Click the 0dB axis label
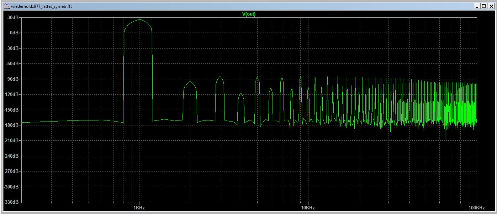497x214 pixels. click(x=14, y=33)
